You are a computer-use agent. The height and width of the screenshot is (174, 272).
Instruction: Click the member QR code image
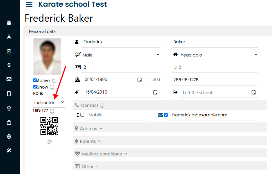[49, 126]
